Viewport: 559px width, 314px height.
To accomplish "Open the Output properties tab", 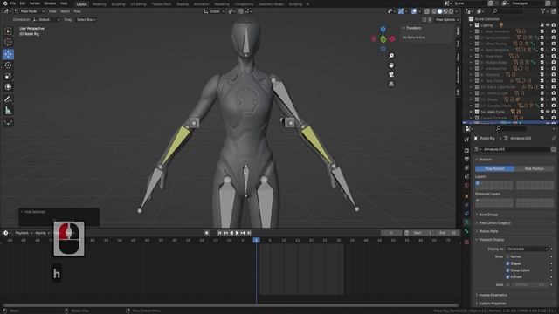I will tap(466, 159).
